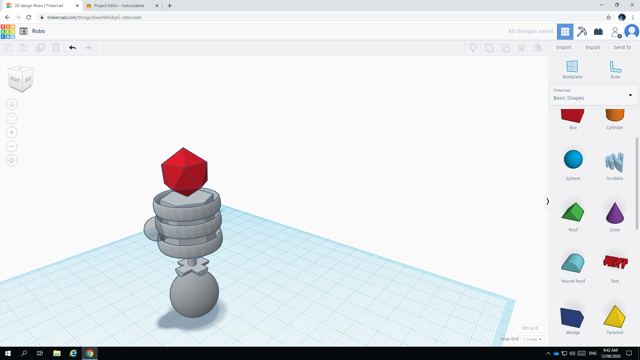Open the Tinkercad logo home link
Screen dimensions: 640x360
[x=8, y=31]
